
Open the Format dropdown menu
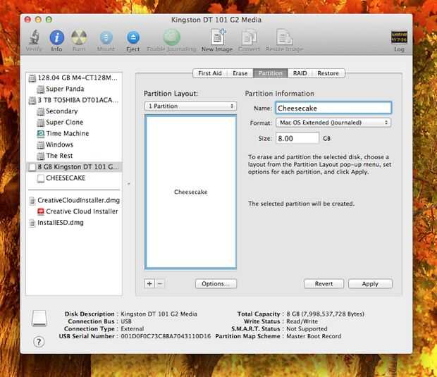coord(333,123)
